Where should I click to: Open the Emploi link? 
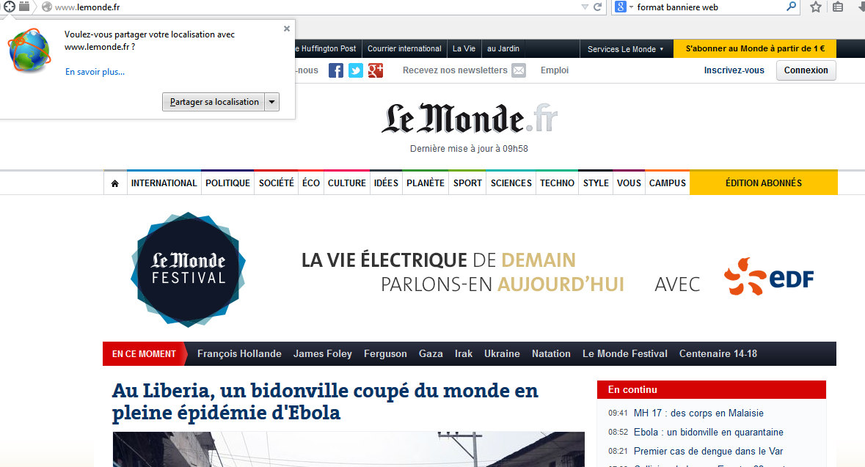[555, 70]
